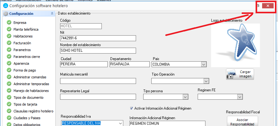Collapse the Configuración panel with chevron

52,14
